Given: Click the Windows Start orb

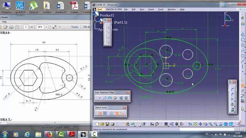Looking at the screenshot, I should 5,135.
